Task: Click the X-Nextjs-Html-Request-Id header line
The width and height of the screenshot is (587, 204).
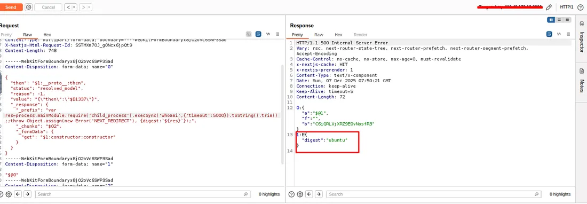Action: [68, 45]
